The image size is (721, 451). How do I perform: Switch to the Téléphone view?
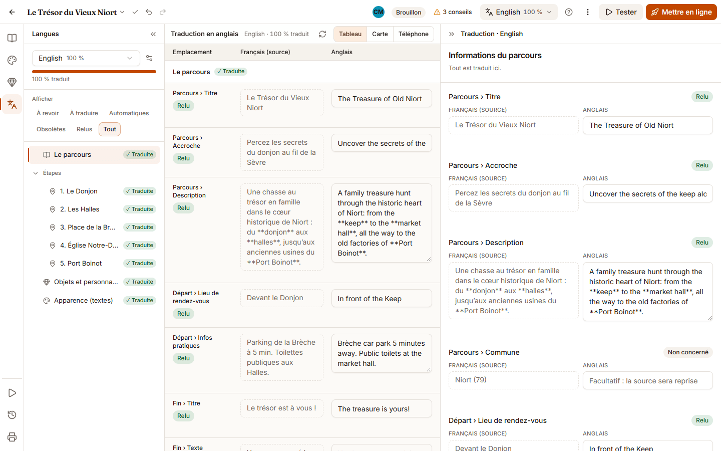click(414, 34)
